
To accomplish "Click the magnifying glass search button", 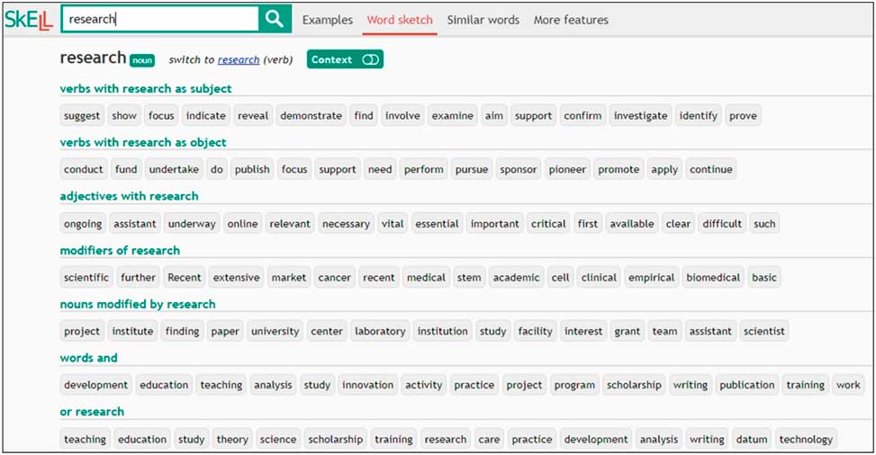I will point(275,19).
